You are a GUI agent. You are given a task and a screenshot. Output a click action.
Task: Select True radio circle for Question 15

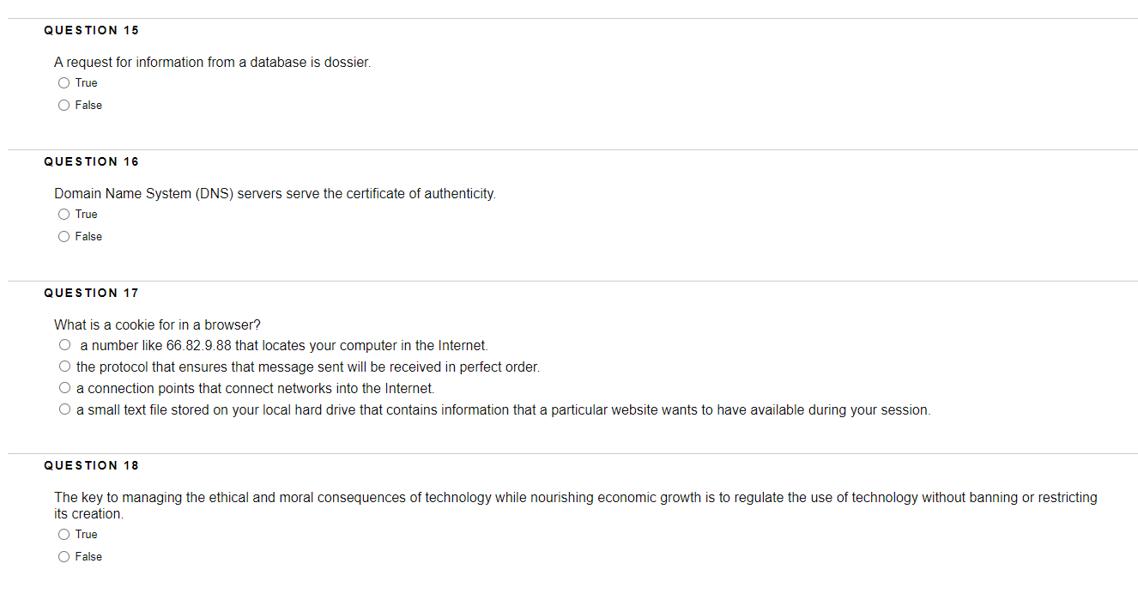pyautogui.click(x=64, y=83)
